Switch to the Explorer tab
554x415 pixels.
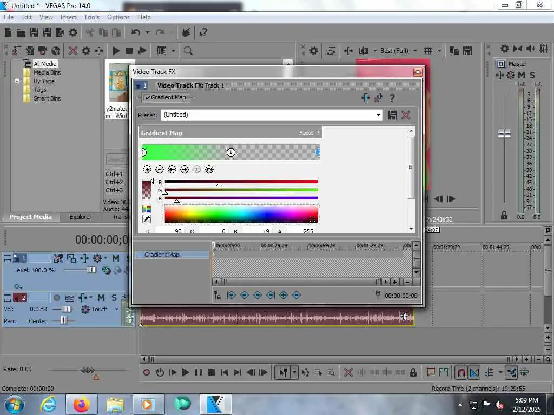pos(81,217)
